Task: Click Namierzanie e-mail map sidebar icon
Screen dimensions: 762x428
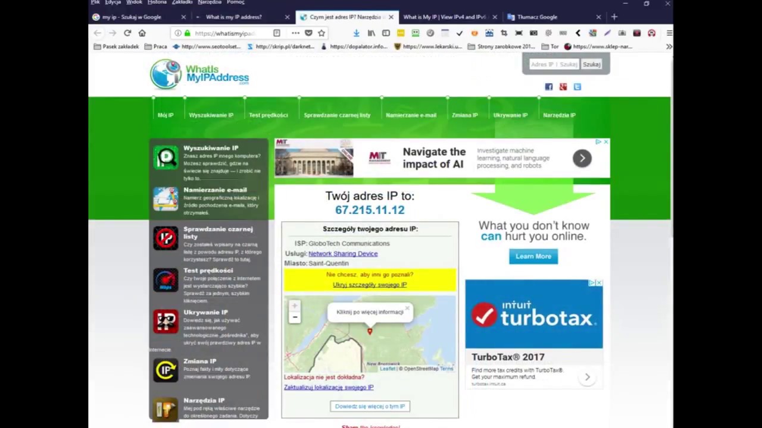Action: click(x=165, y=199)
